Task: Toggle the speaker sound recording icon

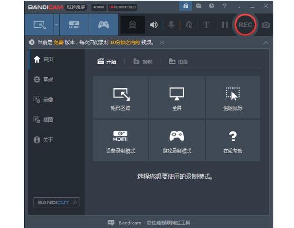Action: tap(154, 25)
